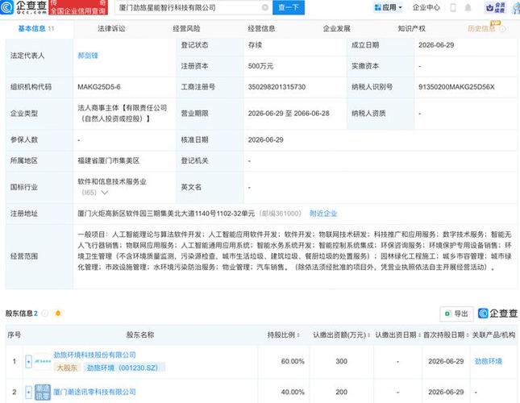Click the 91350200MAKG25D56X taxpayer ID
This screenshot has width=520, height=403.
pyautogui.click(x=456, y=87)
